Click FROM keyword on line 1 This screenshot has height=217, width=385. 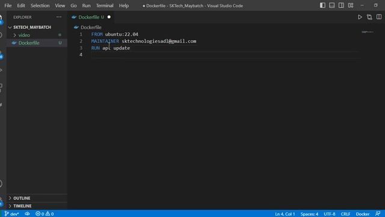97,34
